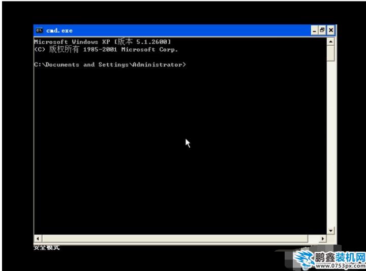The width and height of the screenshot is (366, 271).
Task: Open the cmd.exe system menu icon
Action: (x=39, y=30)
